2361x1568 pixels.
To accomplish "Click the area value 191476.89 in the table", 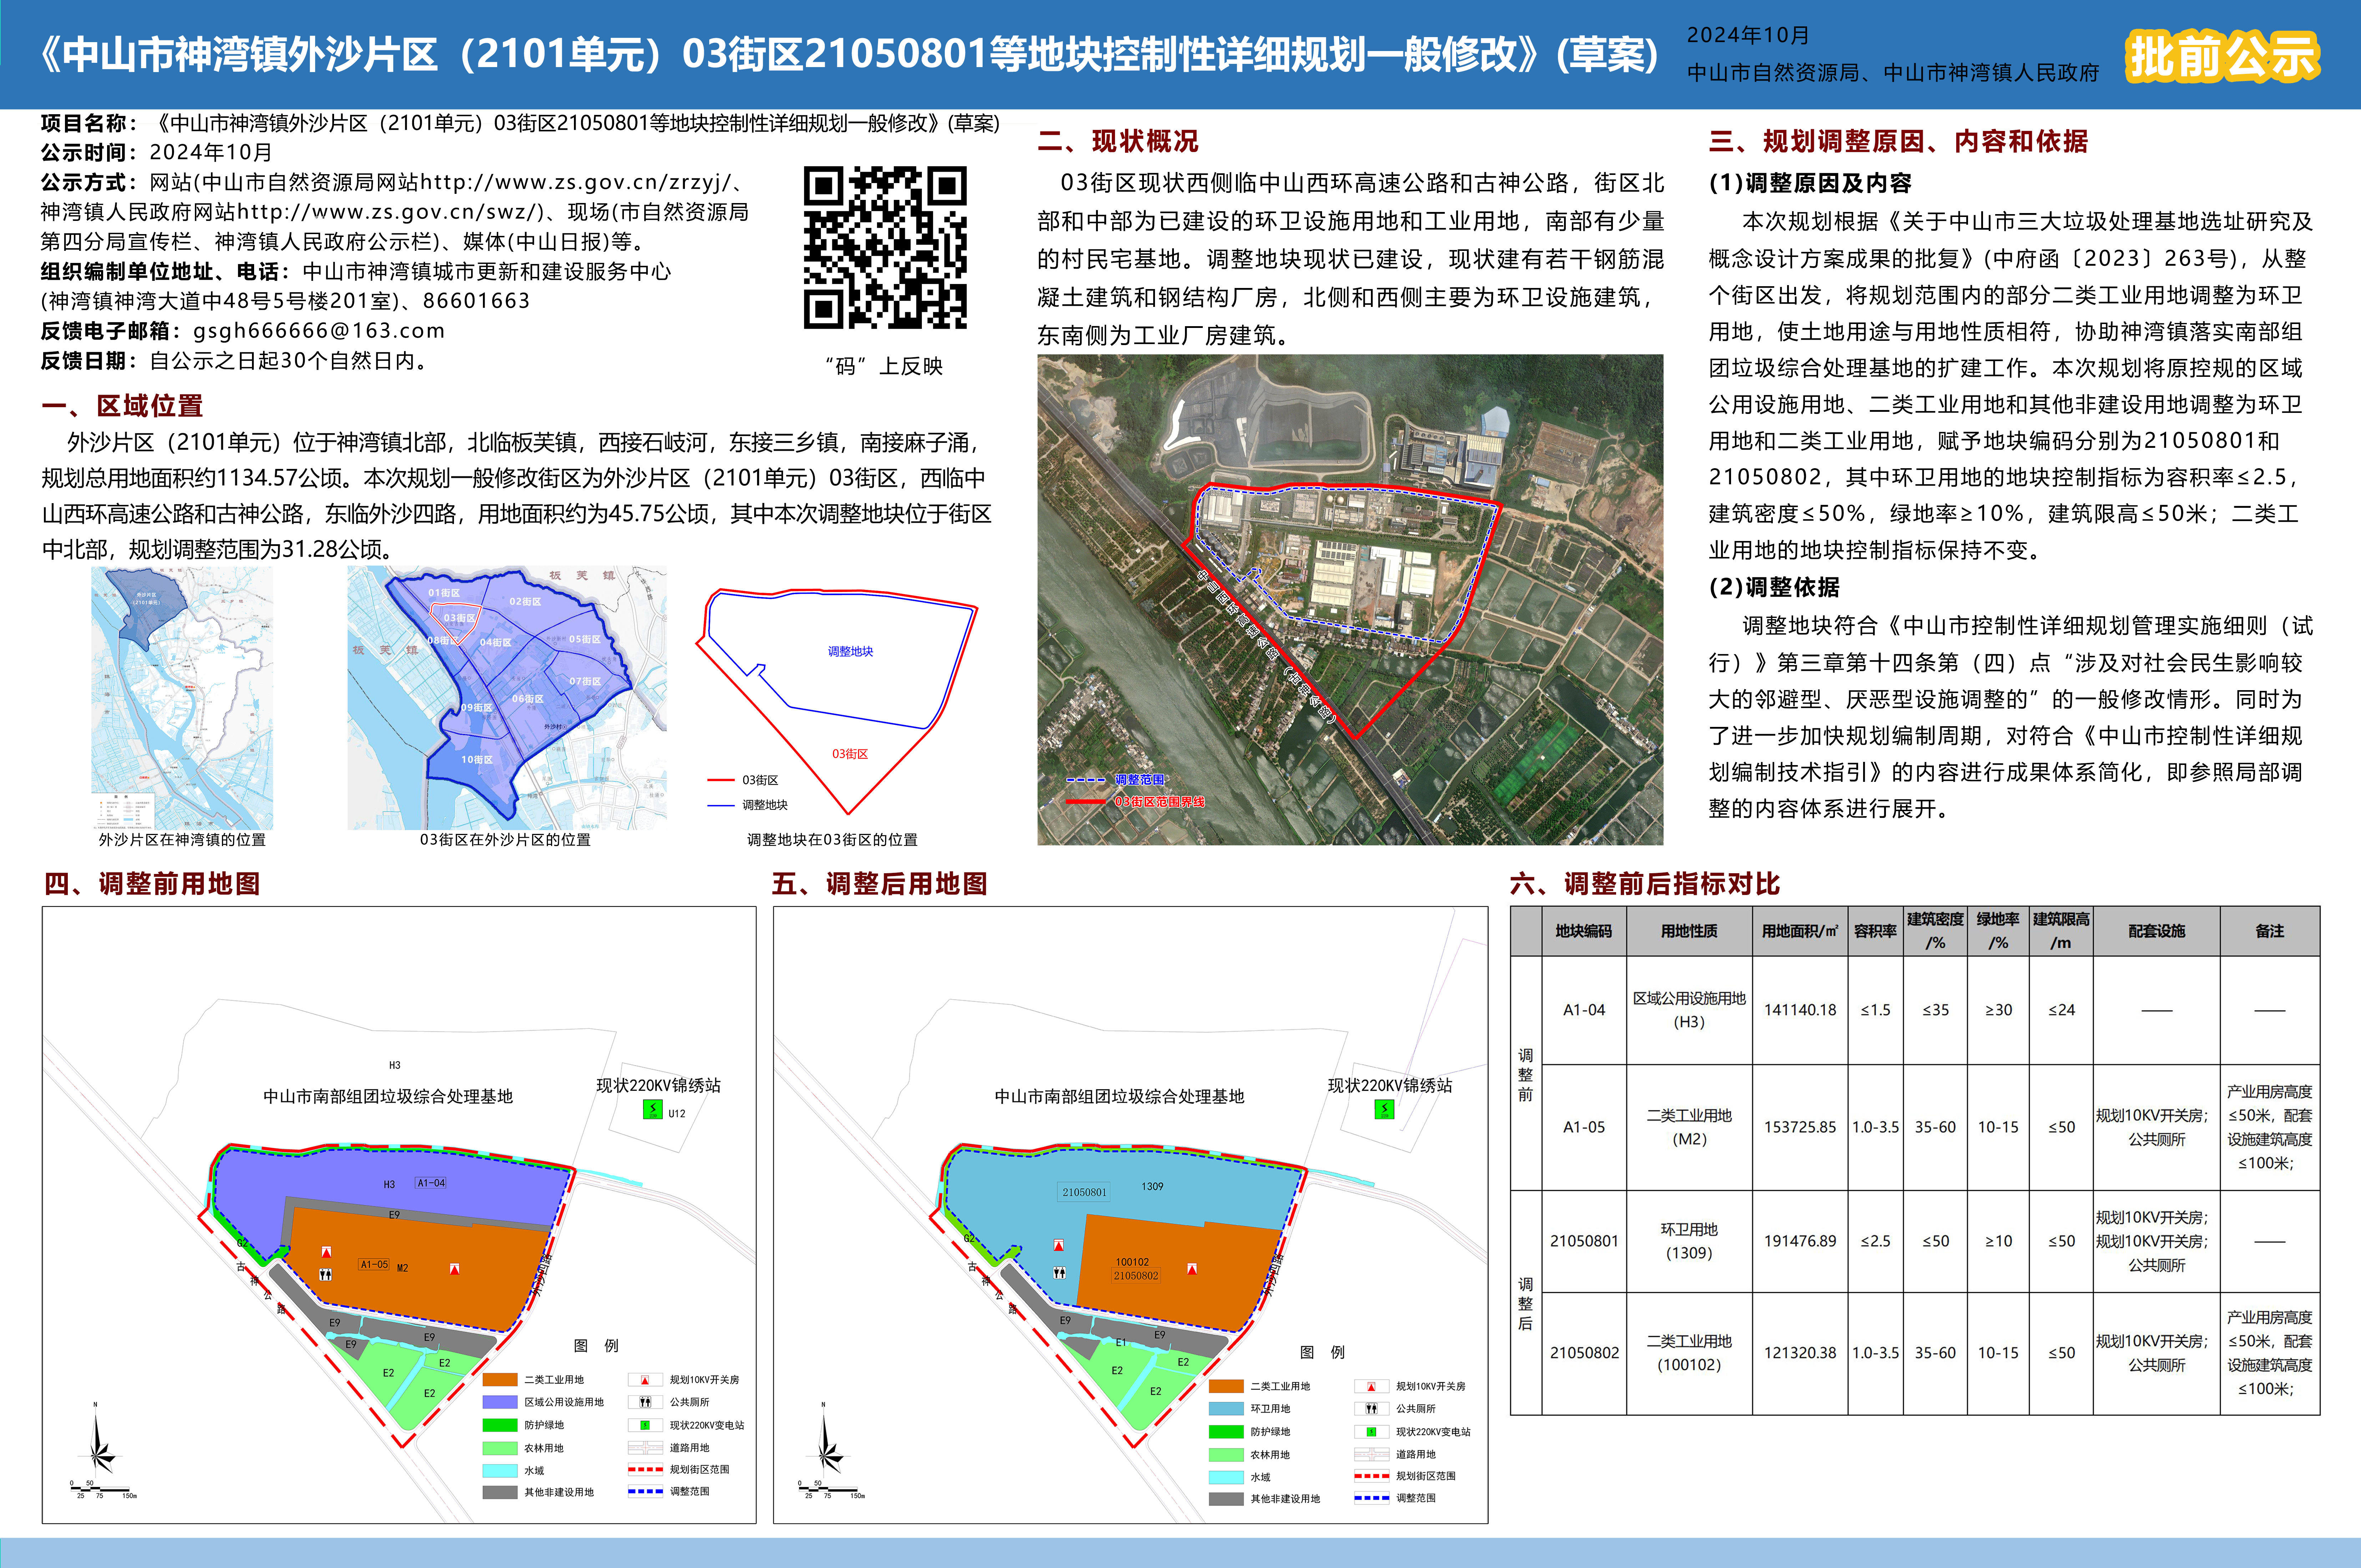I will (x=1800, y=1241).
